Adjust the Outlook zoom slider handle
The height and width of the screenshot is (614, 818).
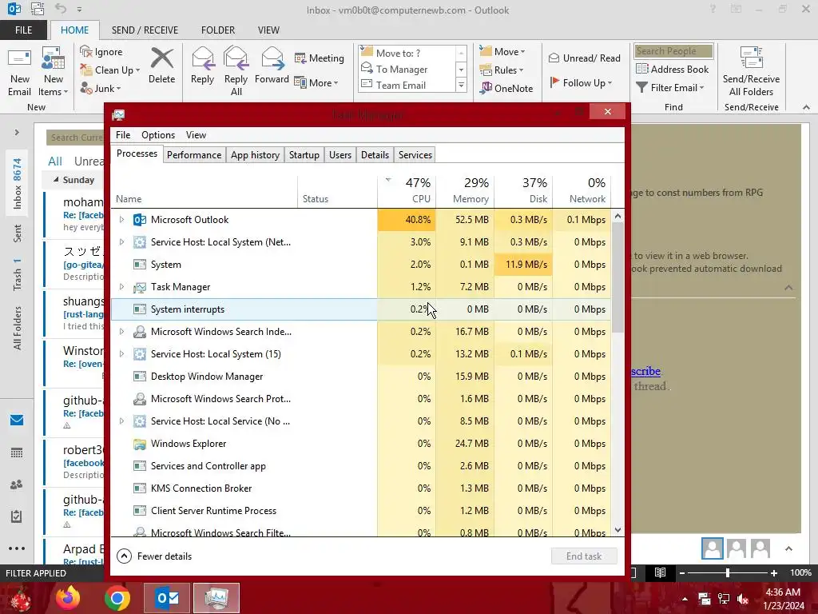click(727, 572)
